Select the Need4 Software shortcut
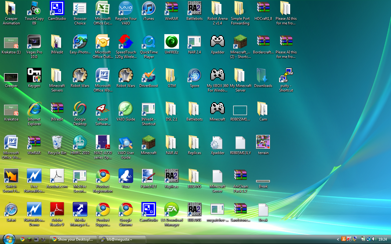The height and width of the screenshot is (244, 391). pos(103,109)
